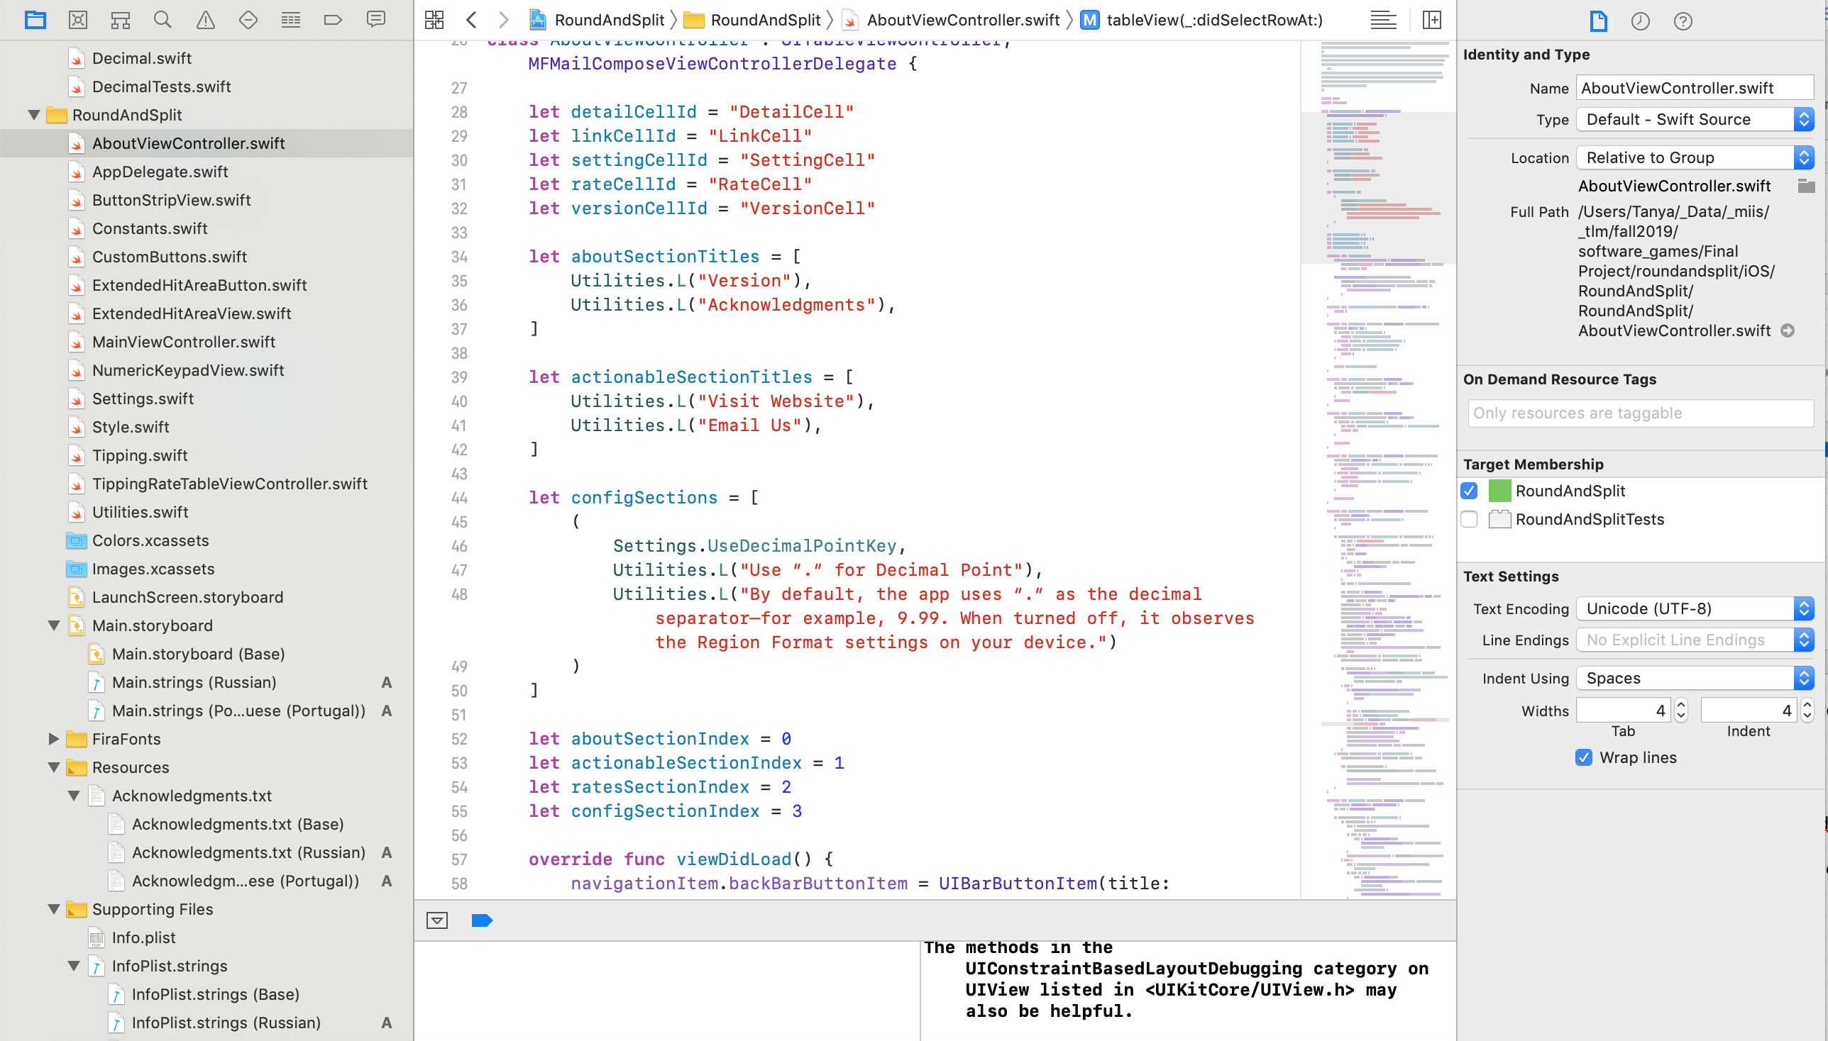Viewport: 1828px width, 1041px height.
Task: Click On Demand Resource Tags field
Action: (1641, 413)
